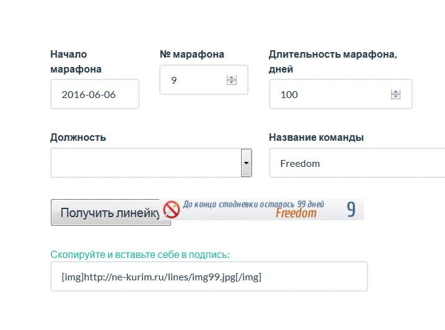
Task: Increase the marathon number with up arrow
Action: click(x=232, y=78)
